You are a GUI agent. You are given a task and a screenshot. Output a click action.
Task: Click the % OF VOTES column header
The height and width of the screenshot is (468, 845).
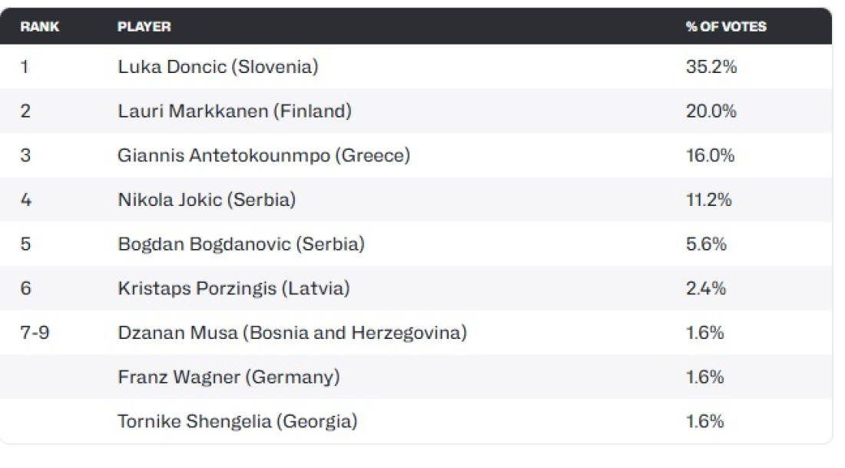(x=726, y=26)
